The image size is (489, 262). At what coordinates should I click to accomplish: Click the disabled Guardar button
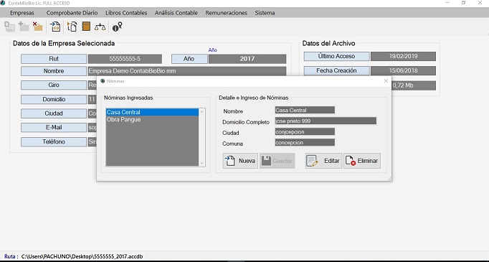tap(277, 161)
